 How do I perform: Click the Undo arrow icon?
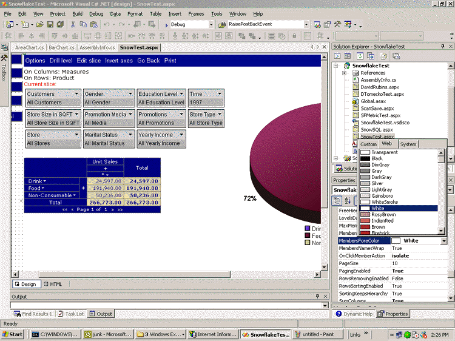pyautogui.click(x=107, y=25)
